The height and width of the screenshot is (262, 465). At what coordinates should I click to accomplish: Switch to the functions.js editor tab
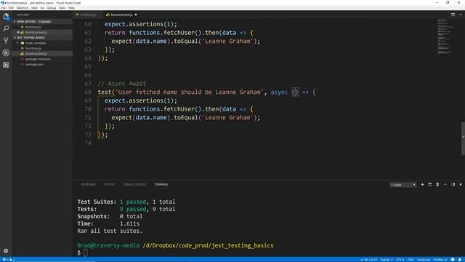point(88,15)
